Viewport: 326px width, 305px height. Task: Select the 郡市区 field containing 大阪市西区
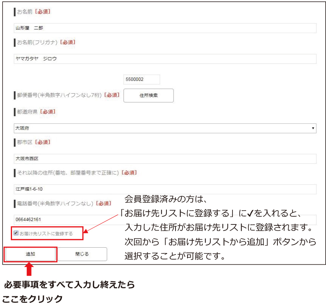pos(165,159)
